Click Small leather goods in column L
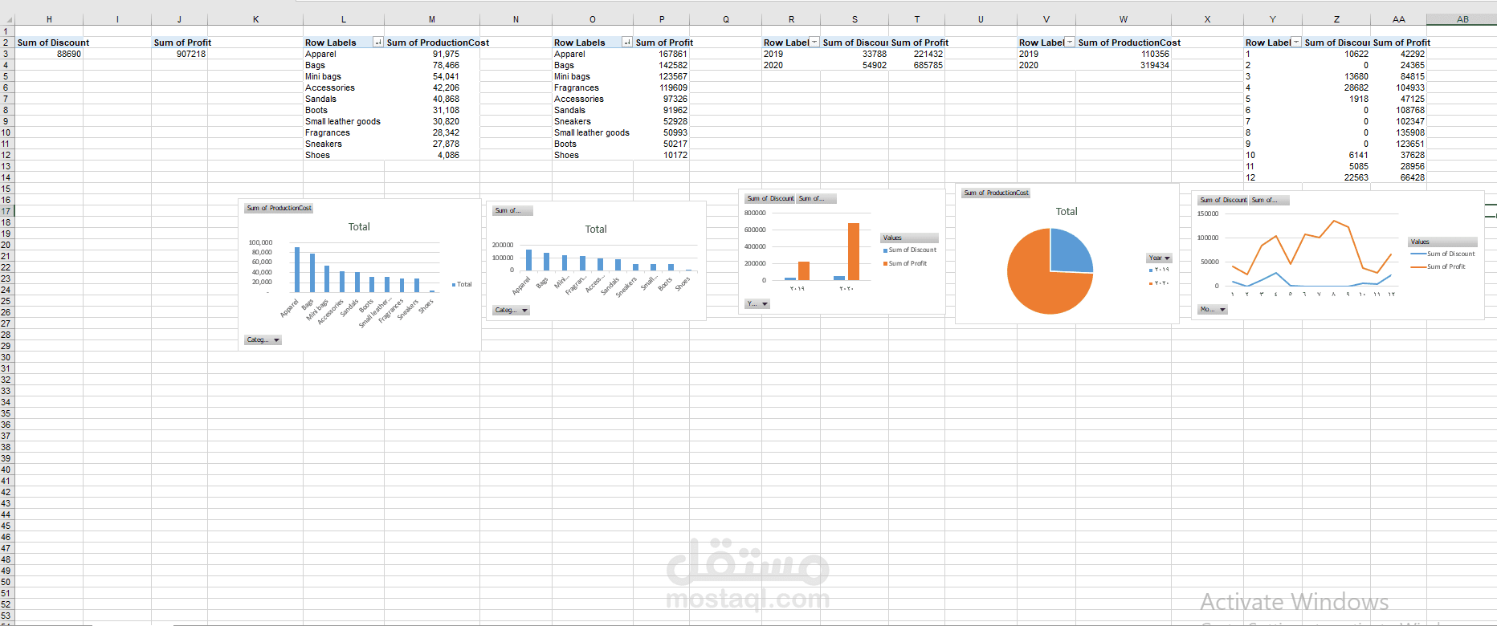This screenshot has height=626, width=1497. [x=344, y=121]
